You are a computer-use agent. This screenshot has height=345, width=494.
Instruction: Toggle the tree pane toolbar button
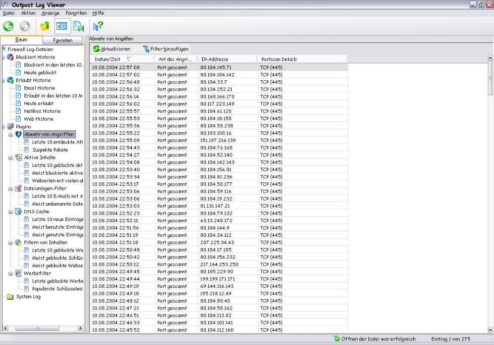62,26
